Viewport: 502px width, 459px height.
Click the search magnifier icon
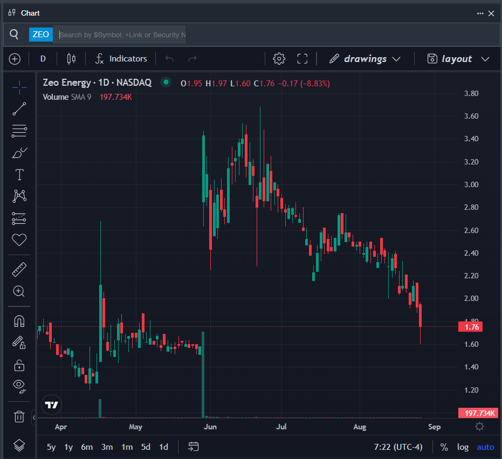coord(14,34)
